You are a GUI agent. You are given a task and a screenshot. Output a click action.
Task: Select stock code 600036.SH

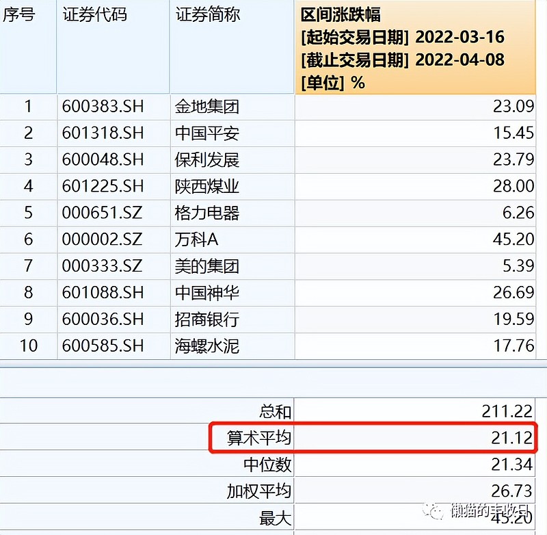[x=103, y=319]
